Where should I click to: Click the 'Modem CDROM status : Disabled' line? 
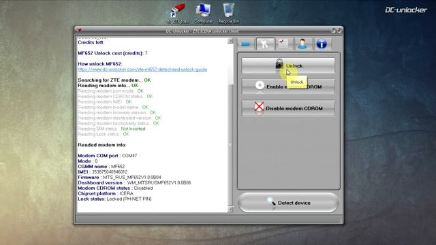tap(115, 188)
